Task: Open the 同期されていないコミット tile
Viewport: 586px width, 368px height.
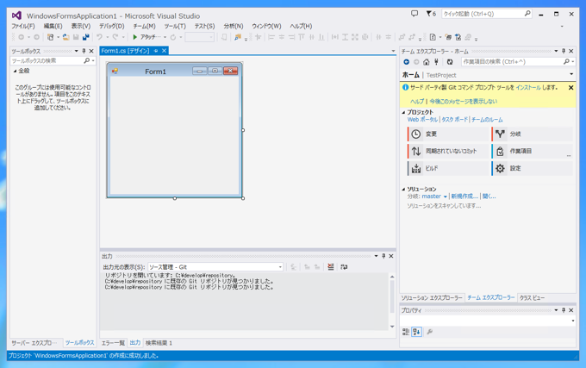Action: point(448,152)
